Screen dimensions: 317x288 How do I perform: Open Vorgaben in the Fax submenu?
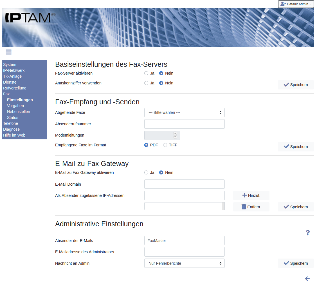point(15,106)
